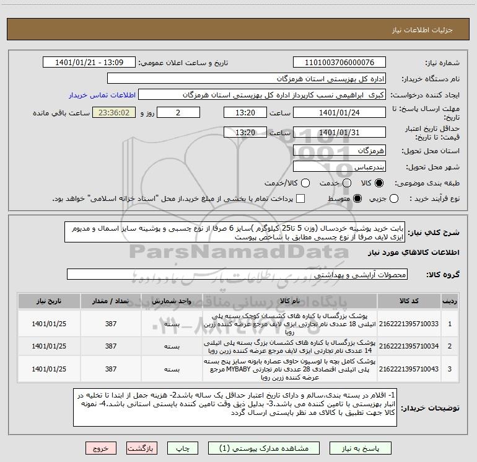Toggle the اسناد خزانه اسلامی payment checkbox
The image size is (477, 462).
coord(300,198)
